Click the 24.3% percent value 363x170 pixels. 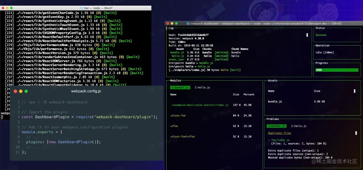click(x=247, y=115)
